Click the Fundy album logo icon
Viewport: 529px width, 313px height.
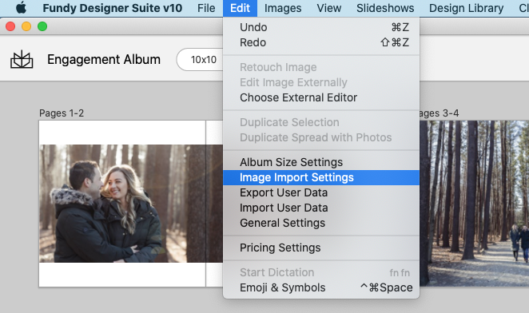(22, 60)
